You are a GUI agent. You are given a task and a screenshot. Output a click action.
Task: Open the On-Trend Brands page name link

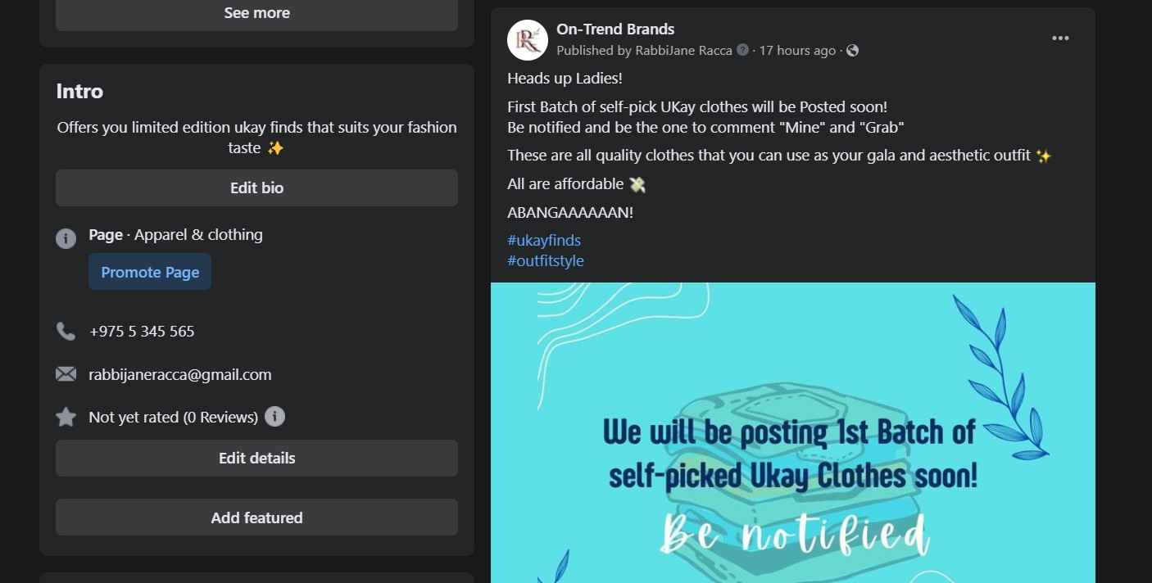615,29
